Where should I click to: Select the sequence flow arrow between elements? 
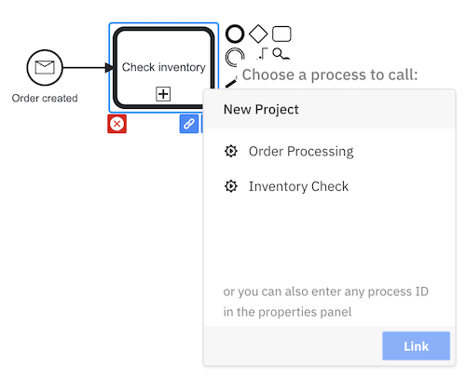pyautogui.click(x=89, y=67)
